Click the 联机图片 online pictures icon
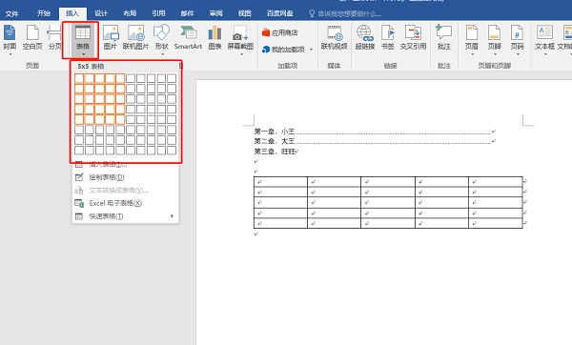The width and height of the screenshot is (572, 345). coord(135,32)
